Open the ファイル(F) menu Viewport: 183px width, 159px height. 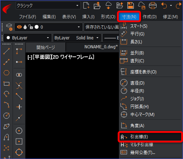(28, 17)
